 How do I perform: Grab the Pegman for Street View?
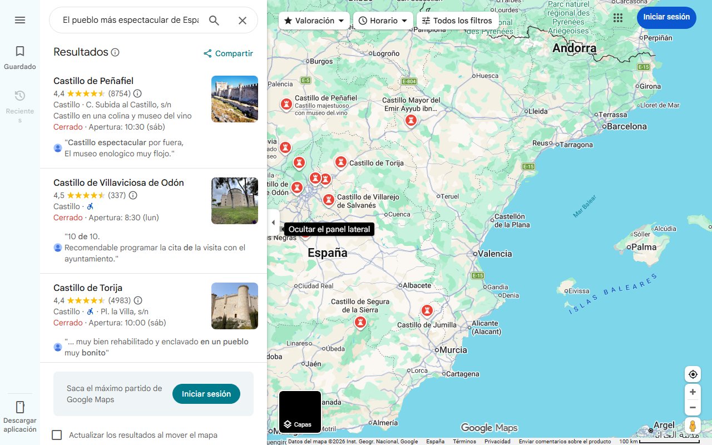click(x=693, y=426)
